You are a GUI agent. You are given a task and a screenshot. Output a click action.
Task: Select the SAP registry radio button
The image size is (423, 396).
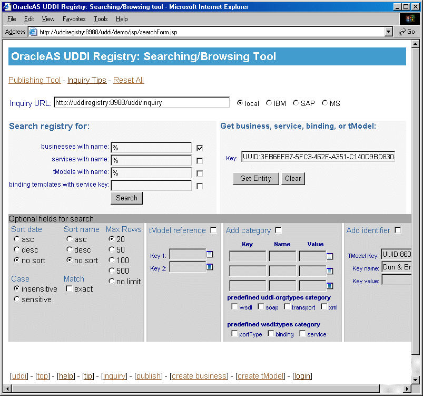point(296,103)
